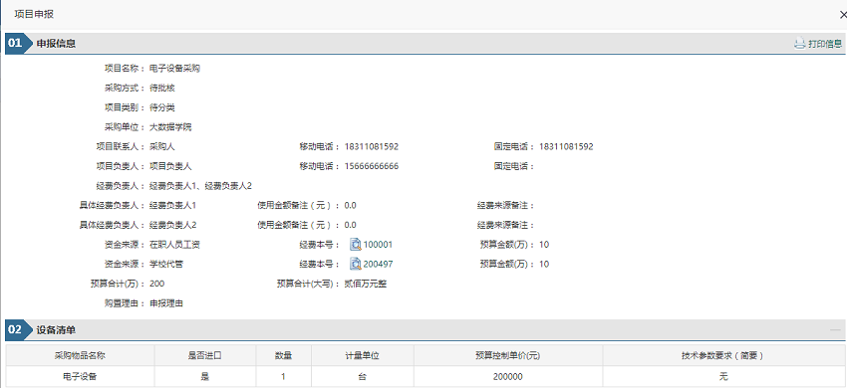Select the 电子设备 table cell
The width and height of the screenshot is (847, 388).
pyautogui.click(x=80, y=377)
